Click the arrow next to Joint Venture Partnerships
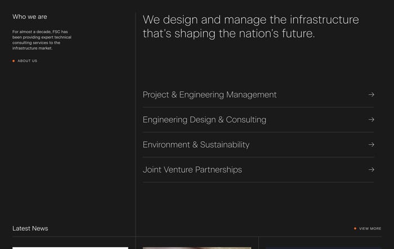Image resolution: width=394 pixels, height=249 pixels. 371,169
